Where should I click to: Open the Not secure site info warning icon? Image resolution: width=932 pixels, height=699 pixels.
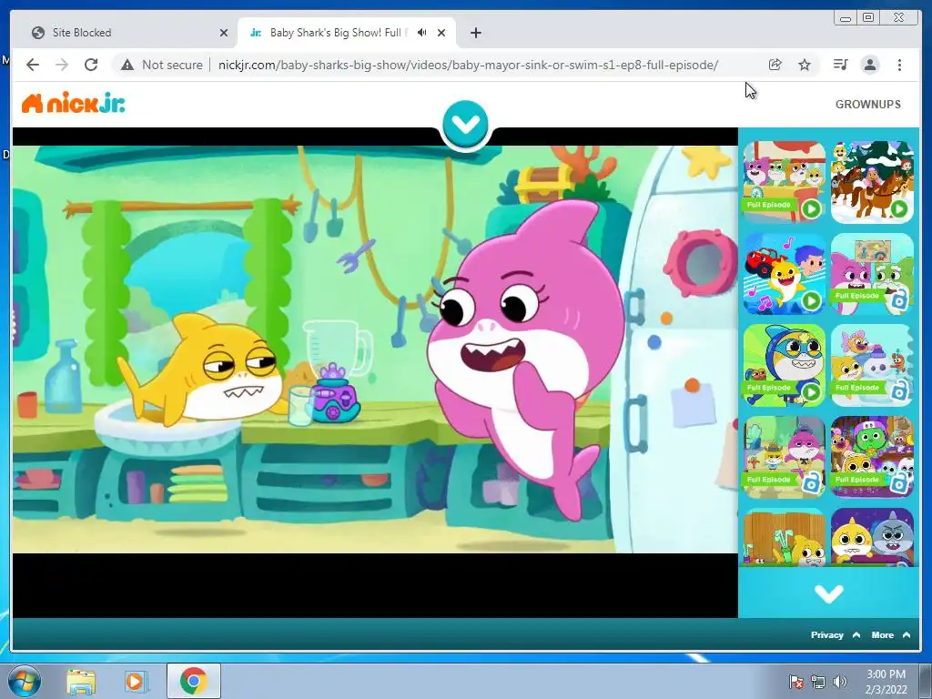point(127,65)
